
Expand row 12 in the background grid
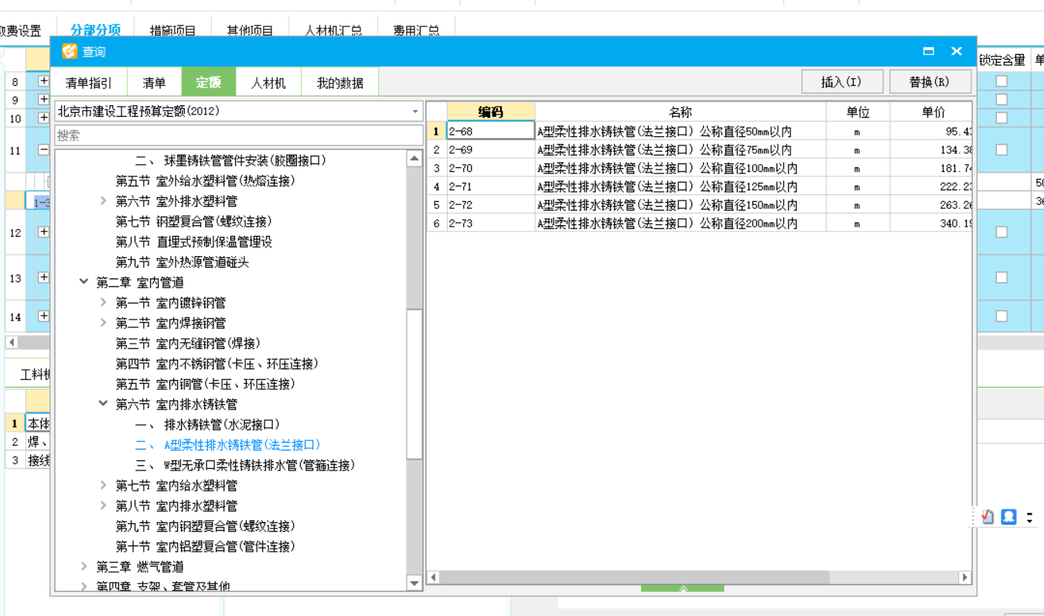pos(43,231)
